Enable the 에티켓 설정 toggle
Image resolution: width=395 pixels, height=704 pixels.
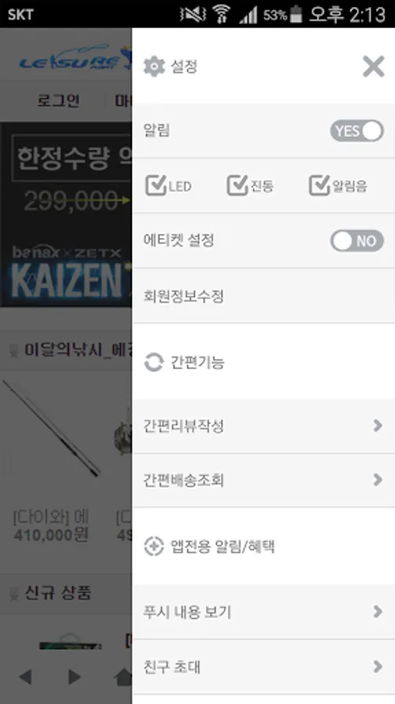click(357, 241)
